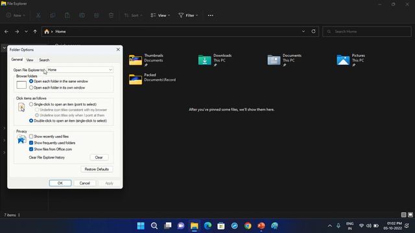This screenshot has width=415, height=233.
Task: Show hidden system tray icons chevron
Action: click(x=330, y=226)
